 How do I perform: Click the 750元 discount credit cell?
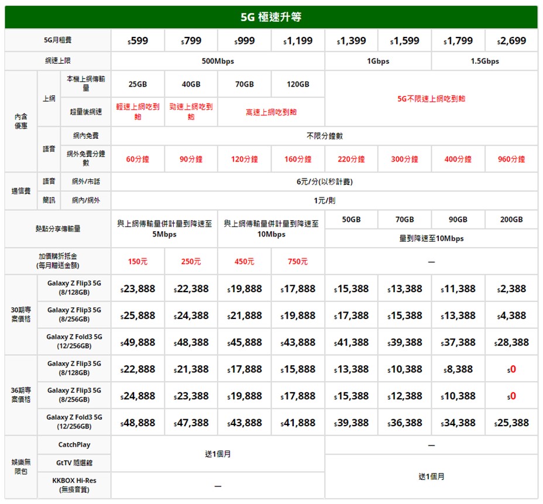pos(298,261)
